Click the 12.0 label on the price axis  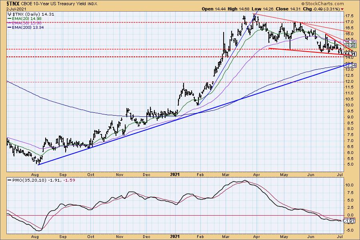tap(349, 81)
